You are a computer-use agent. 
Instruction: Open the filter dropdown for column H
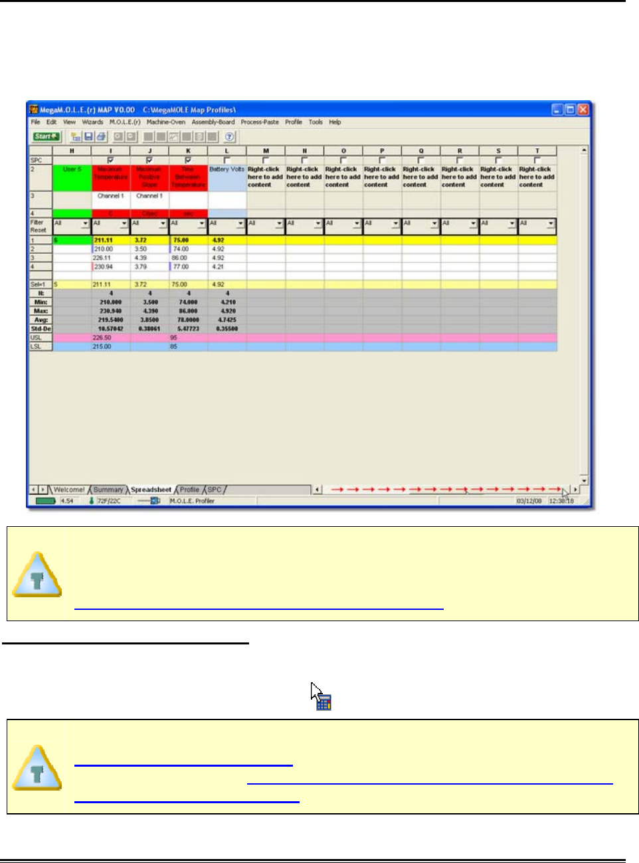click(x=85, y=223)
